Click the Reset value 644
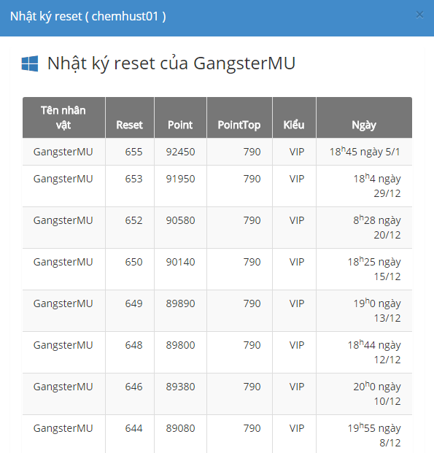The image size is (434, 453). click(133, 428)
